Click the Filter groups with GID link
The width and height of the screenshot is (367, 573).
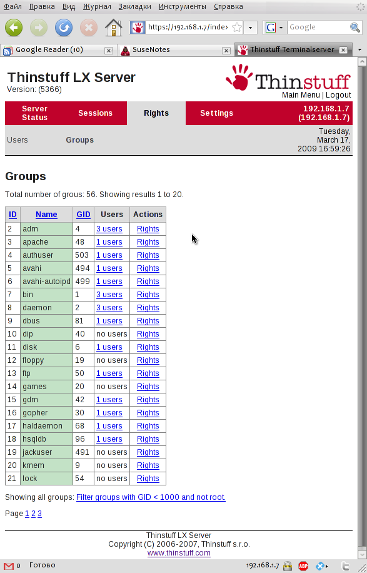(x=151, y=497)
